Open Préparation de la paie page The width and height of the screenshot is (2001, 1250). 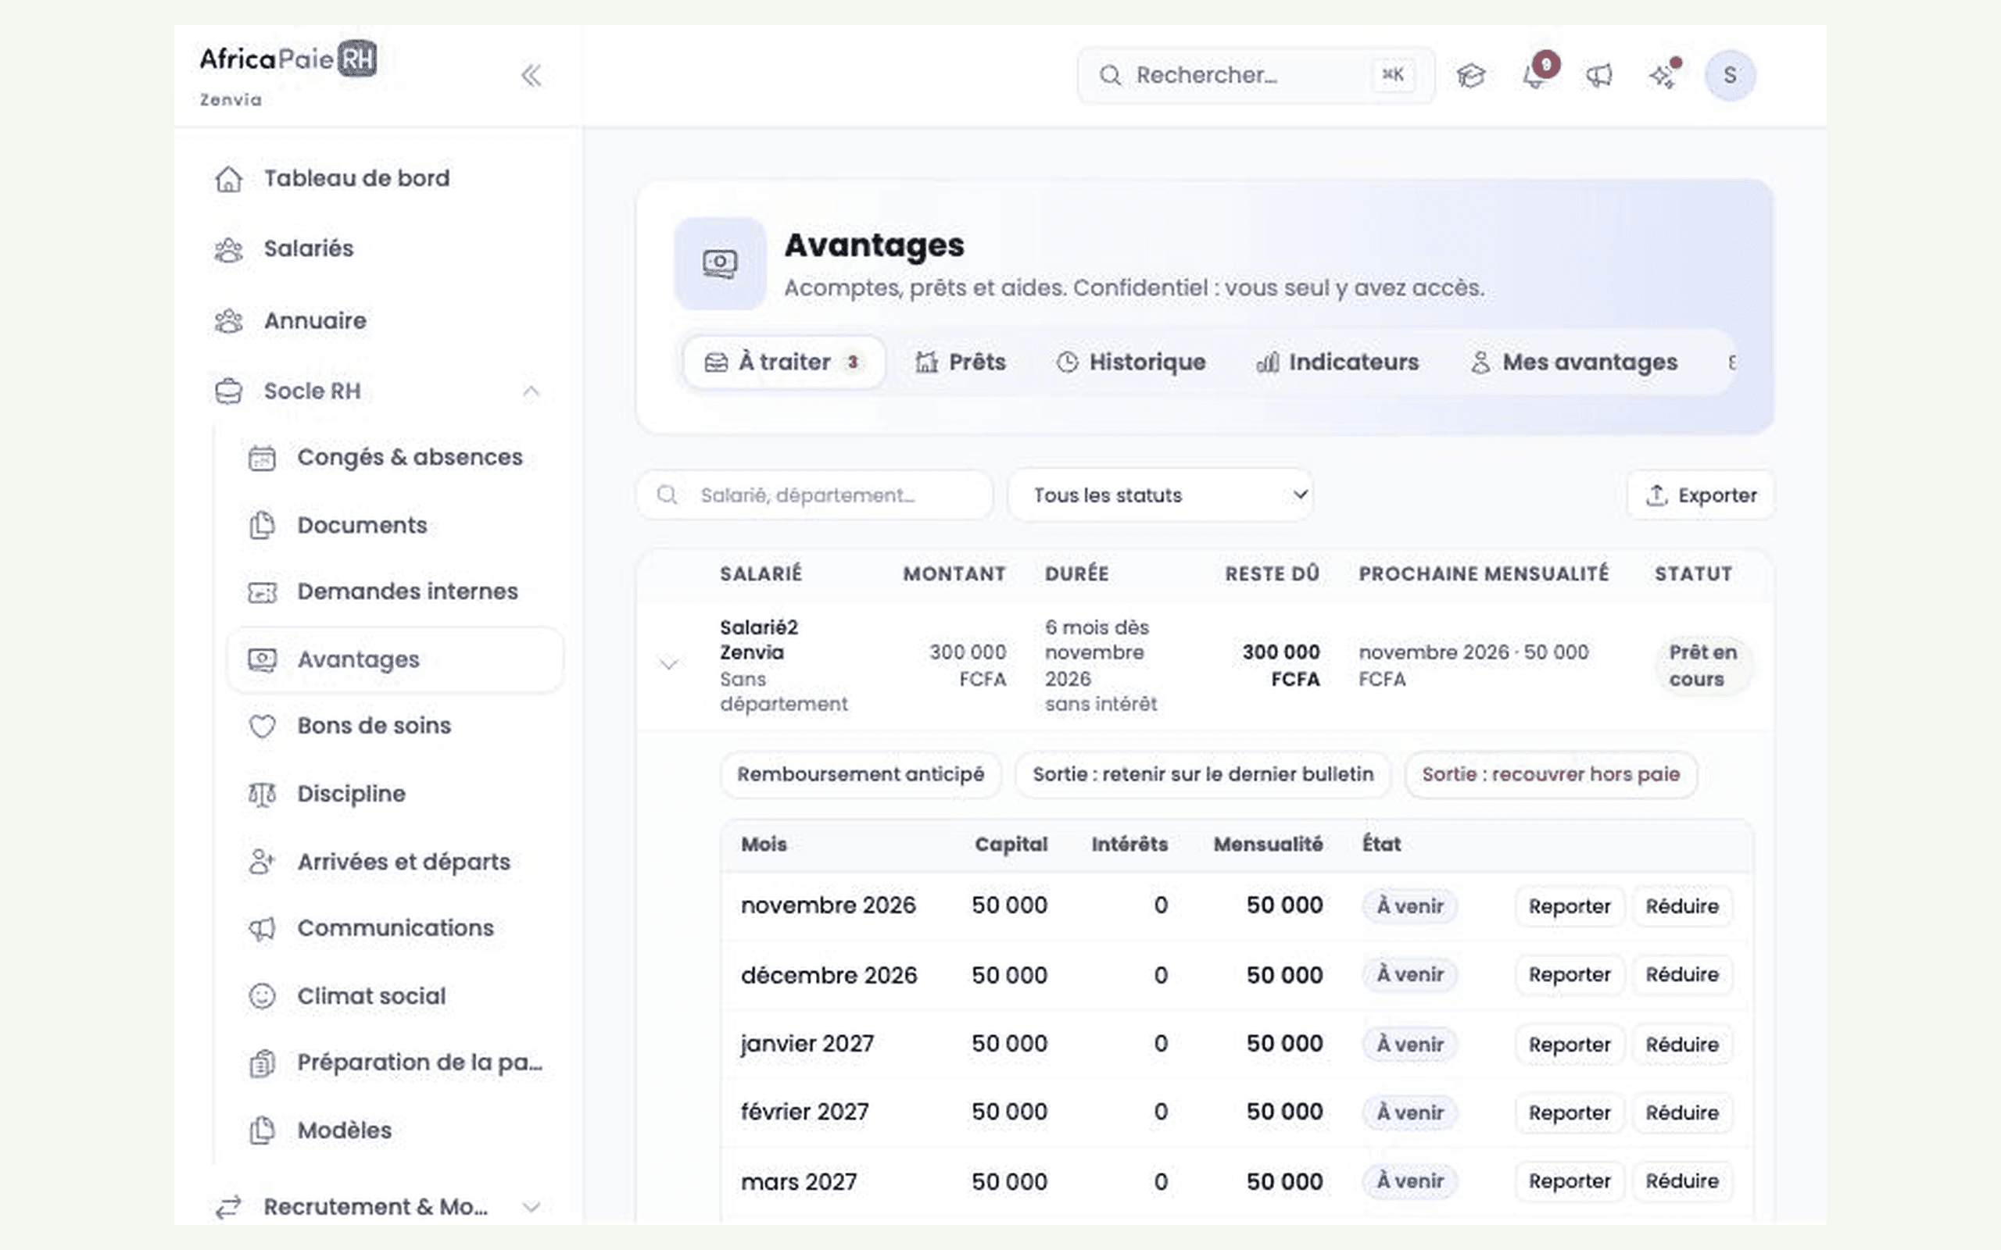(x=396, y=1063)
